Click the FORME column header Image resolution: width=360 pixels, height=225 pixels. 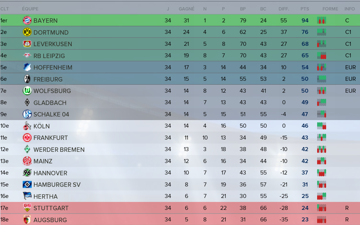(x=330, y=9)
